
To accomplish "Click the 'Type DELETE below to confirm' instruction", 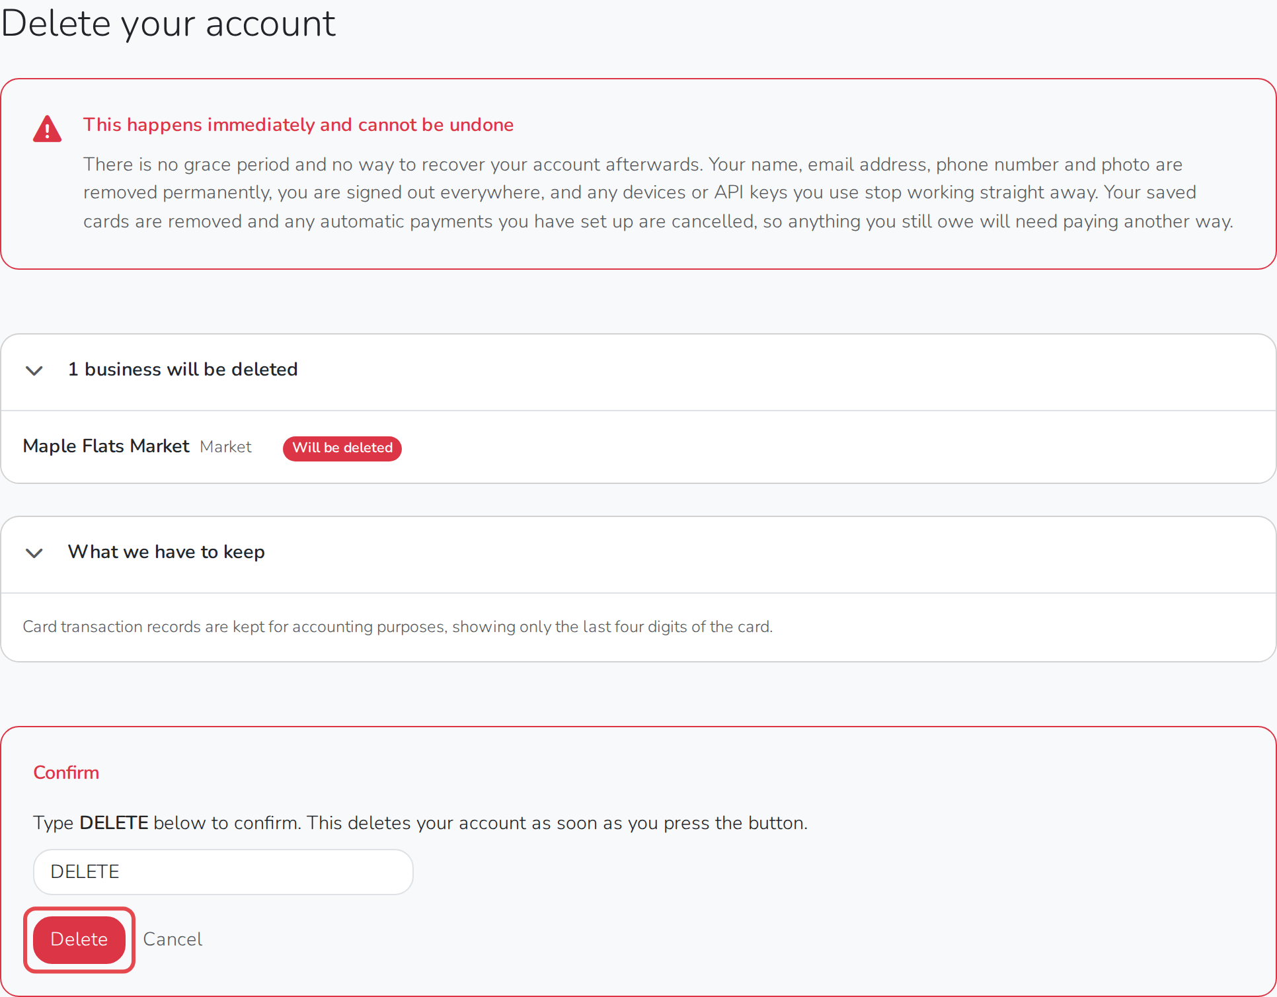I will tap(420, 823).
